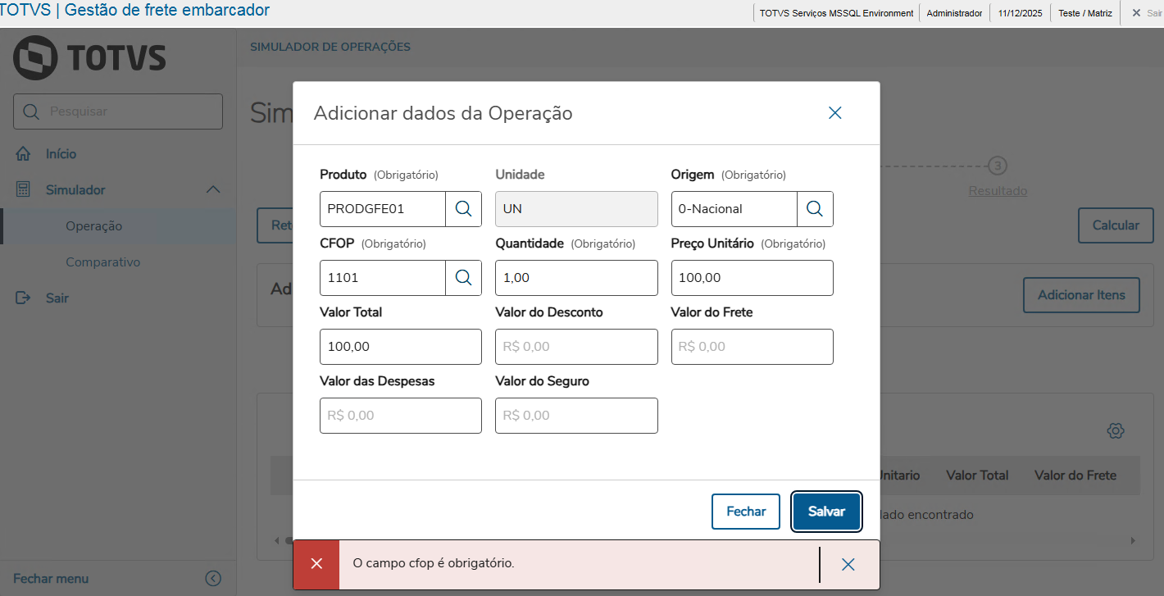Image resolution: width=1164 pixels, height=596 pixels.
Task: Click the Adicionar Itens button
Action: coord(1081,295)
